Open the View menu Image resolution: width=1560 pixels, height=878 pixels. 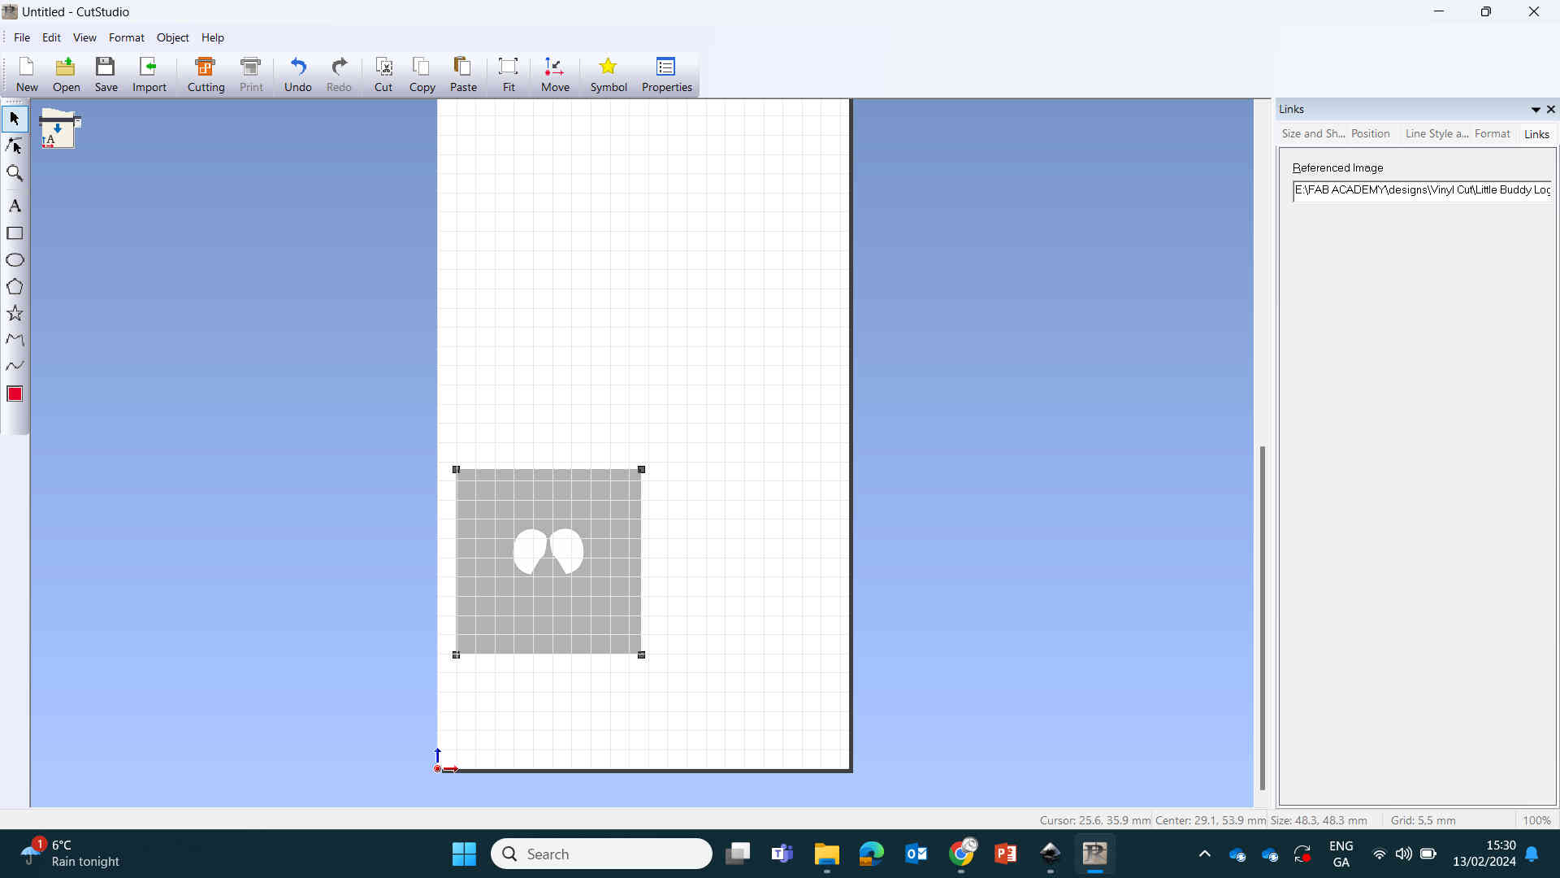84,37
